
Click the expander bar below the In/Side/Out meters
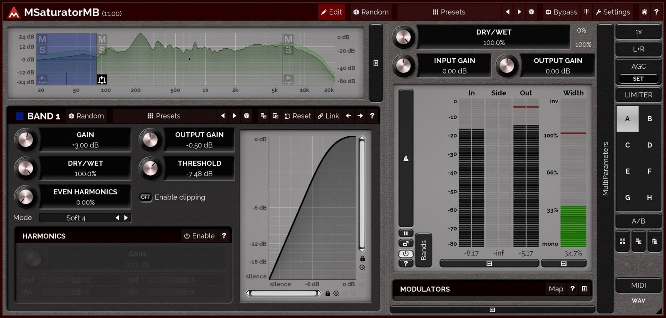pyautogui.click(x=489, y=263)
